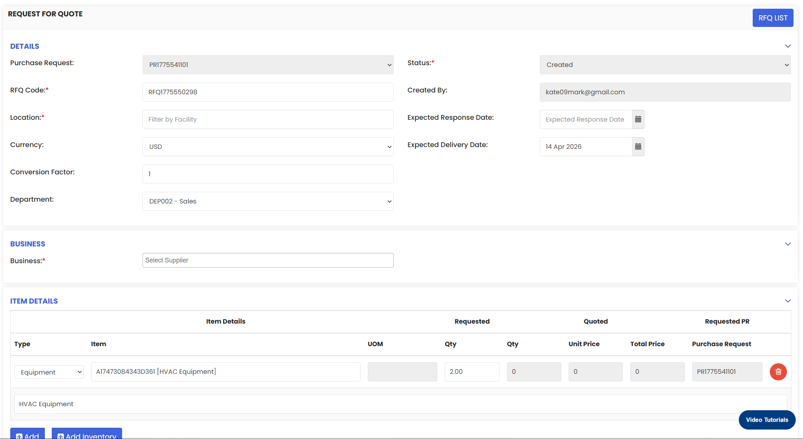Click the RFQ LIST button

point(772,18)
